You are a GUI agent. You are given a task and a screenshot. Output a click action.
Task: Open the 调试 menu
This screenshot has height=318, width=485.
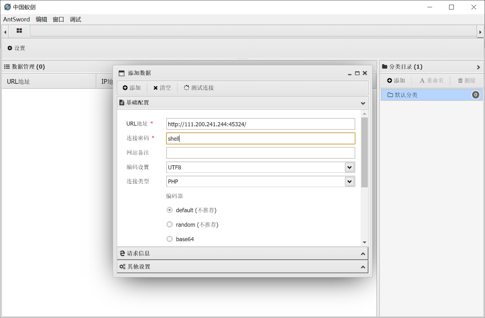(x=75, y=20)
